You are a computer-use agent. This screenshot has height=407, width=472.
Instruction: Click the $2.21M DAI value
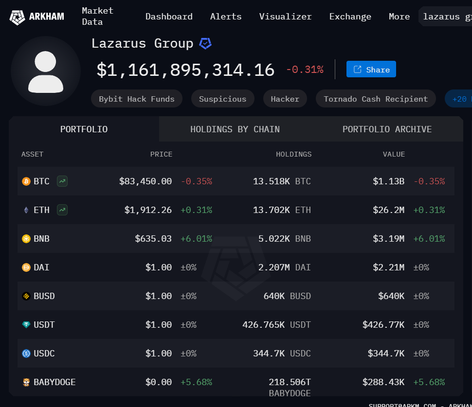(389, 267)
